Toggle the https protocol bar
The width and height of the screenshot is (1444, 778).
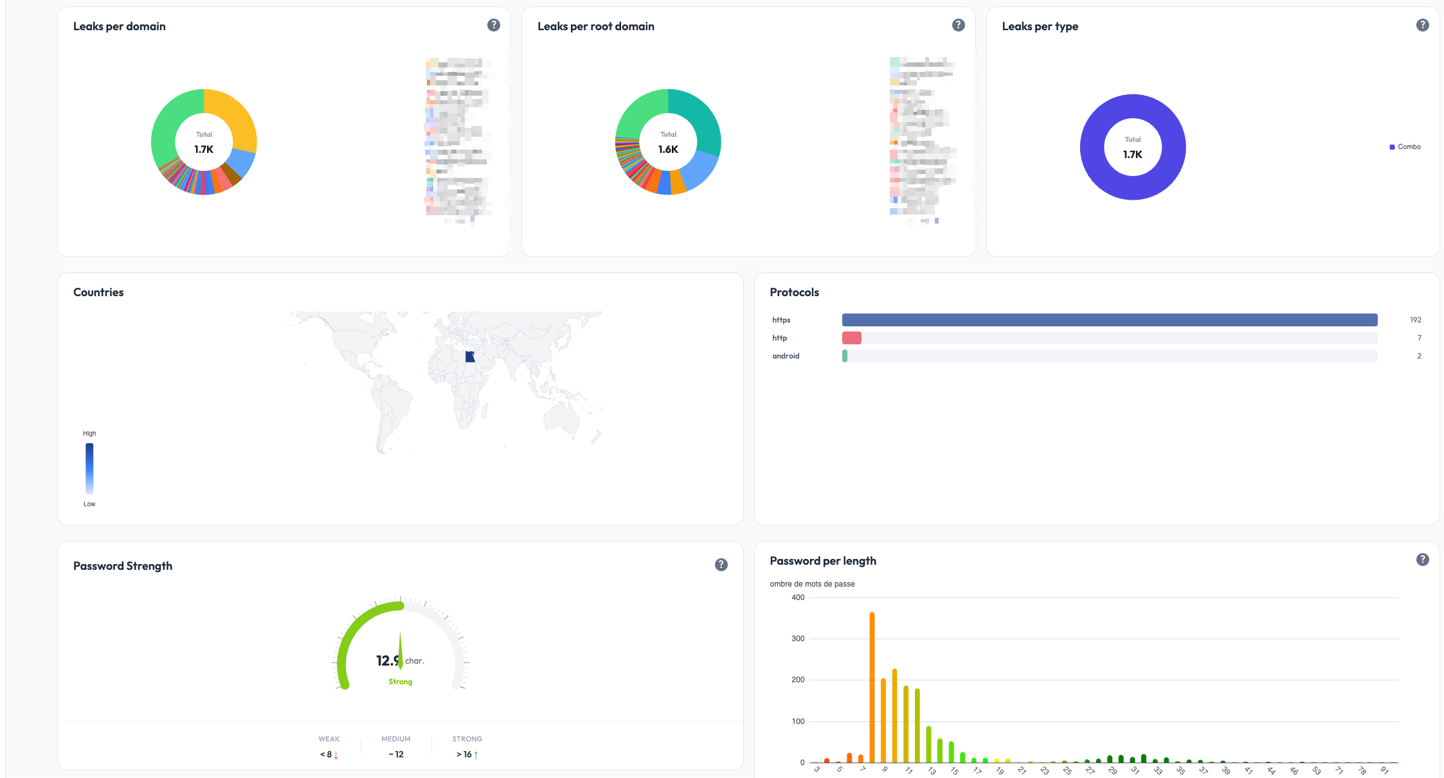(x=1093, y=319)
